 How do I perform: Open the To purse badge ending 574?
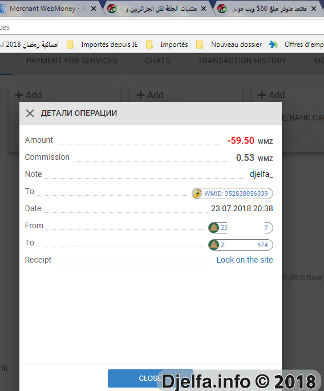pyautogui.click(x=241, y=245)
